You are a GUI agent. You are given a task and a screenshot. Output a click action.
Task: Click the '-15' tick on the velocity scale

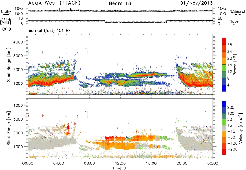coord(231,131)
